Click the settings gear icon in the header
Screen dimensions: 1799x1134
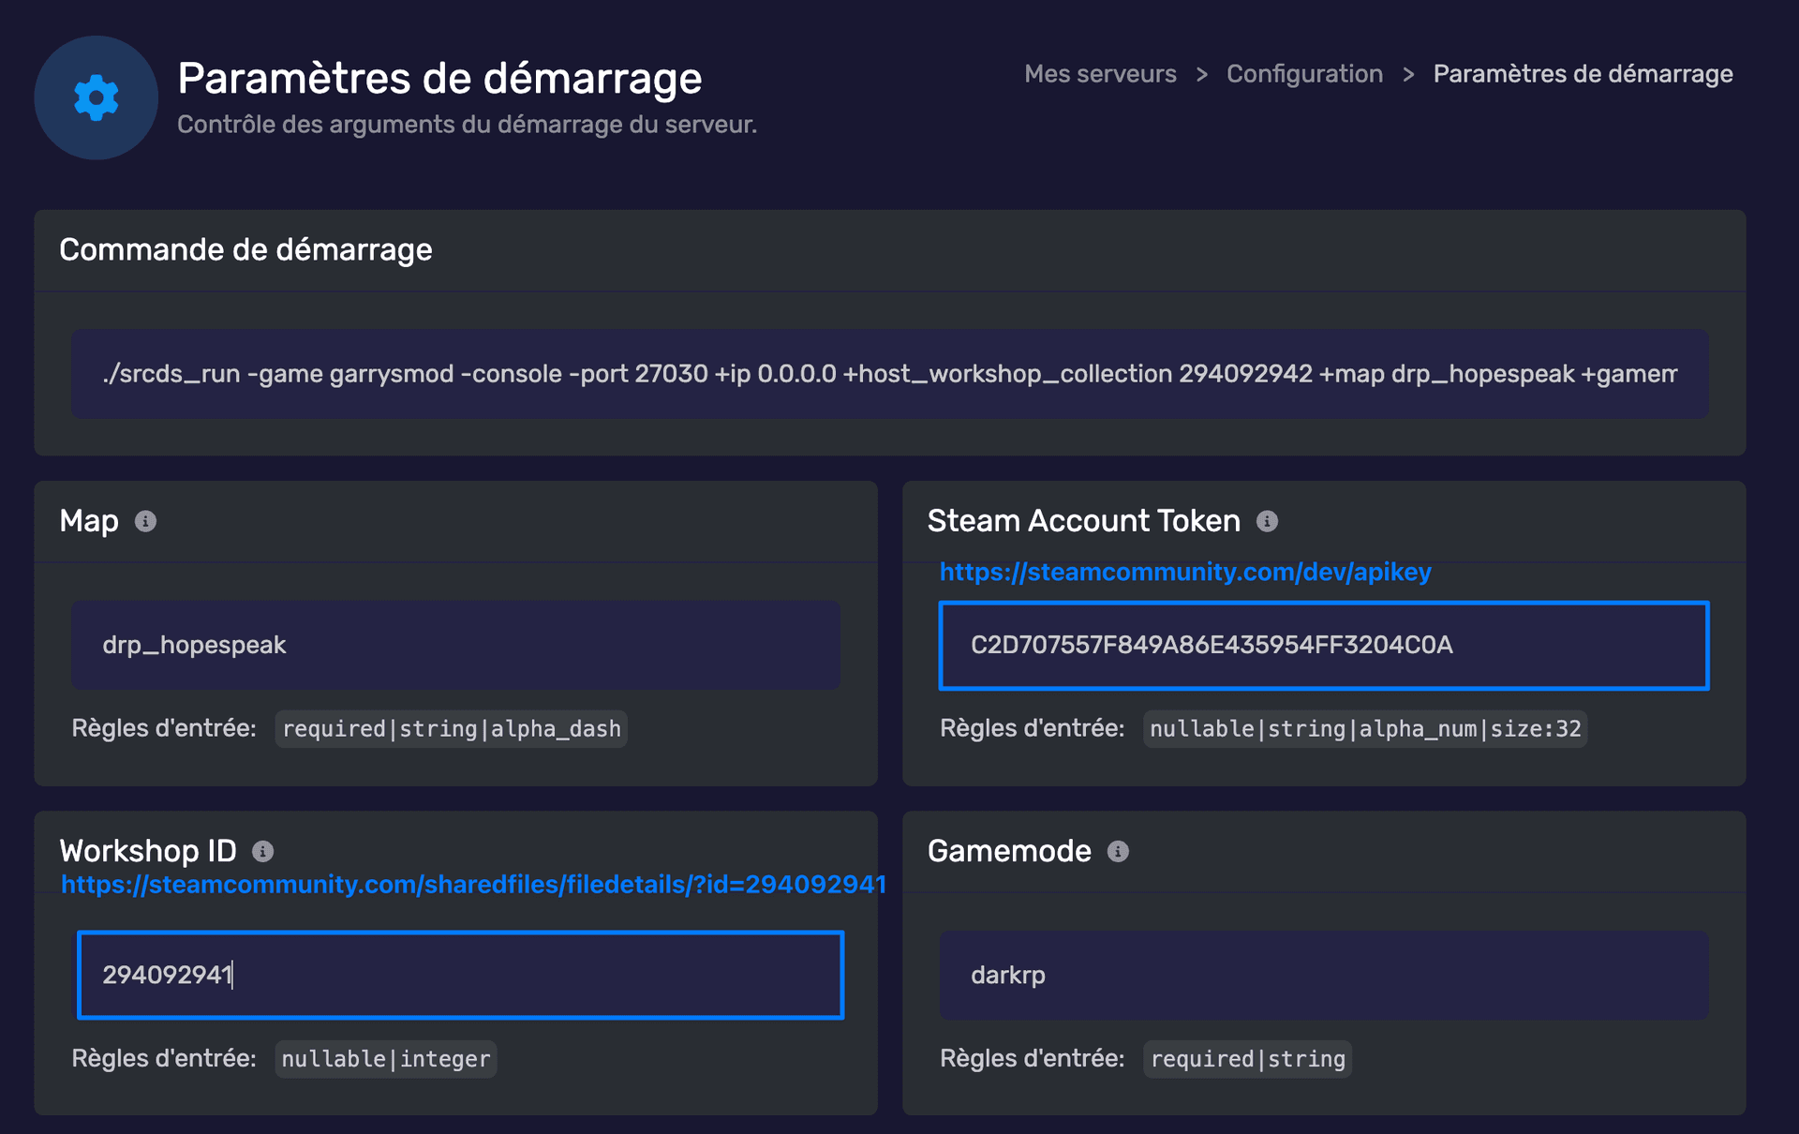point(95,97)
